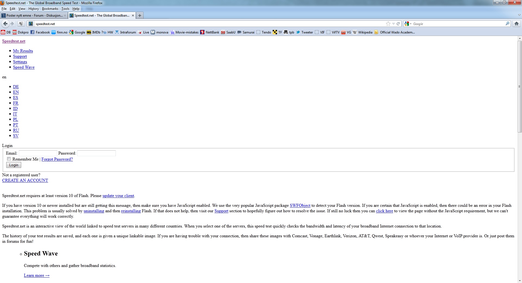
Task: Open the monova bookmark
Action: tap(160, 32)
